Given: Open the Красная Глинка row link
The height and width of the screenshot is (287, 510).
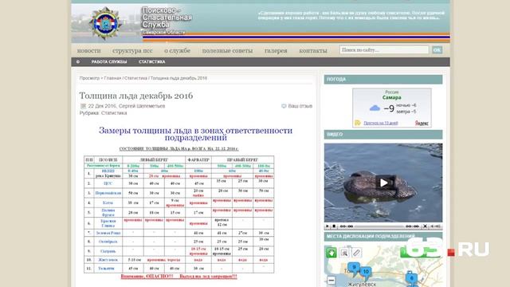Looking at the screenshot, I should click(108, 223).
